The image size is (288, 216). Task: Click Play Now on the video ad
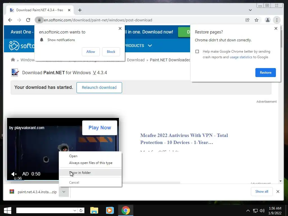point(100,128)
